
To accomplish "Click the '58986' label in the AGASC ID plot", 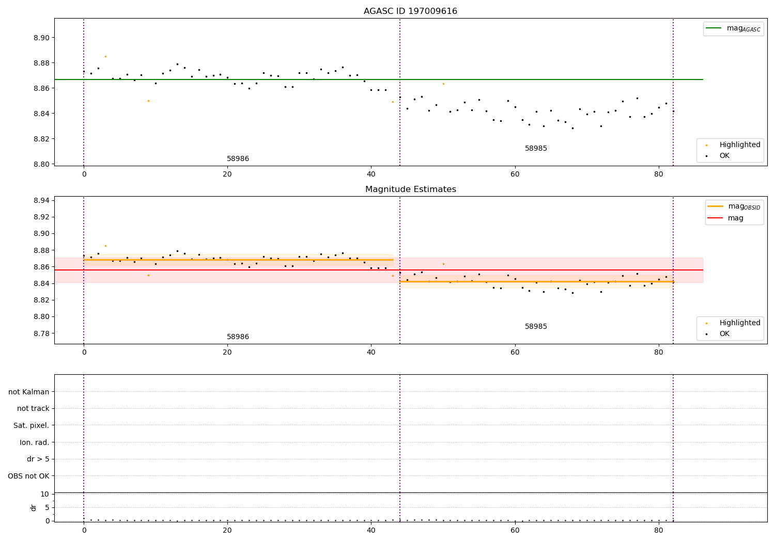I will tap(238, 159).
